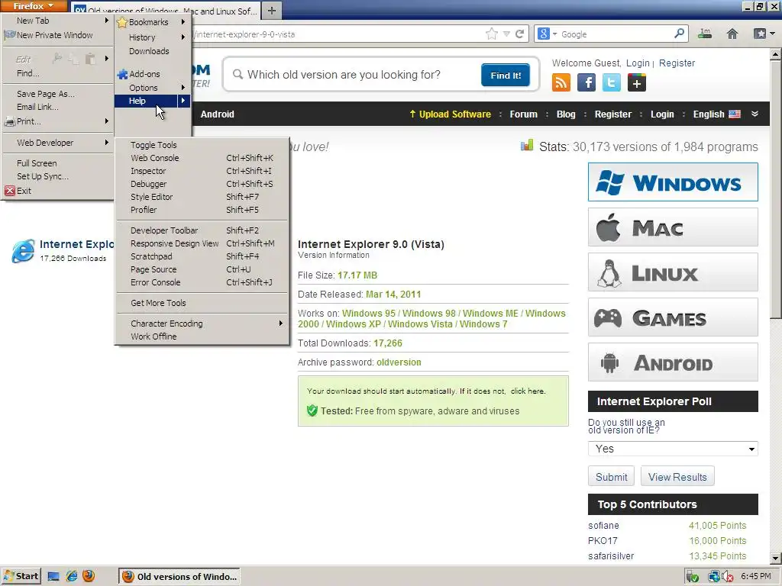Click the RSS feed icon
This screenshot has height=586, width=782.
pyautogui.click(x=561, y=82)
